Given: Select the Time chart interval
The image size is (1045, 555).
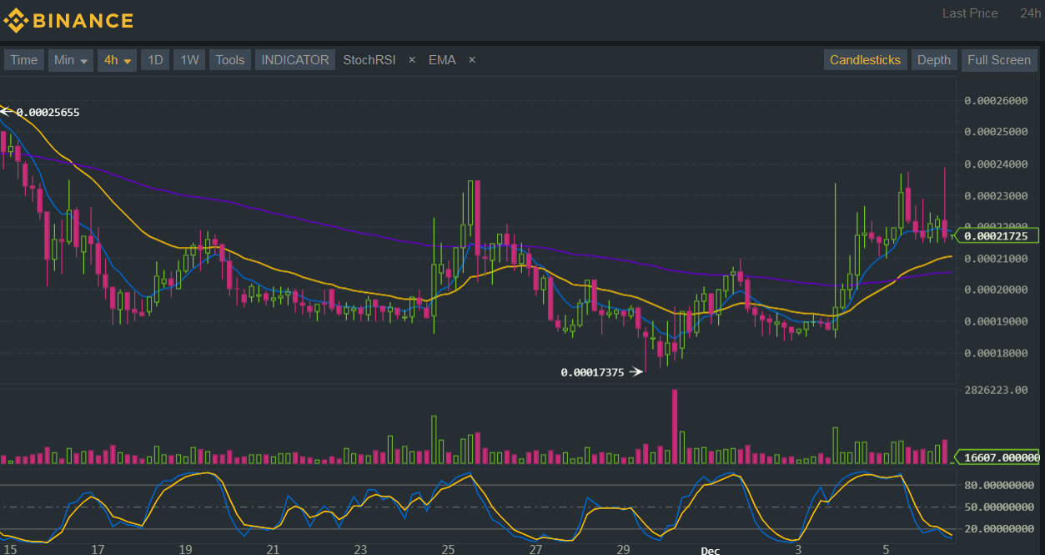Looking at the screenshot, I should pyautogui.click(x=23, y=60).
